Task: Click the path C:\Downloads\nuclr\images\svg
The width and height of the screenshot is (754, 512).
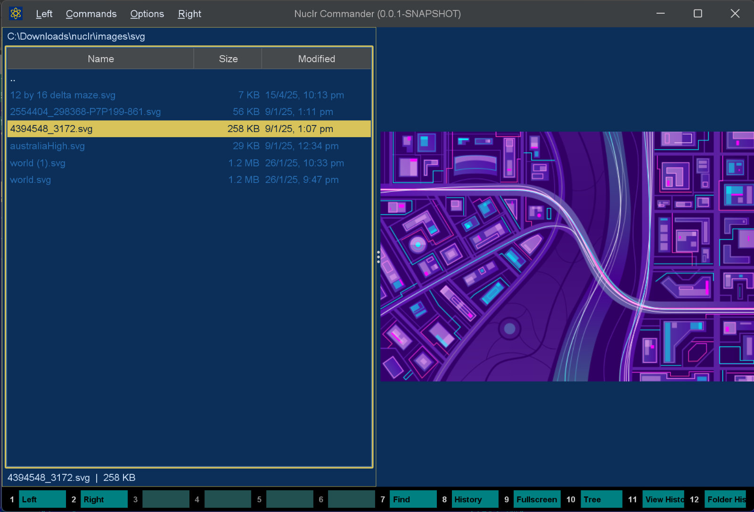Action: 76,36
